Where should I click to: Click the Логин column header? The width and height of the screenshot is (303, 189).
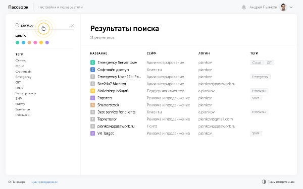tap(204, 53)
